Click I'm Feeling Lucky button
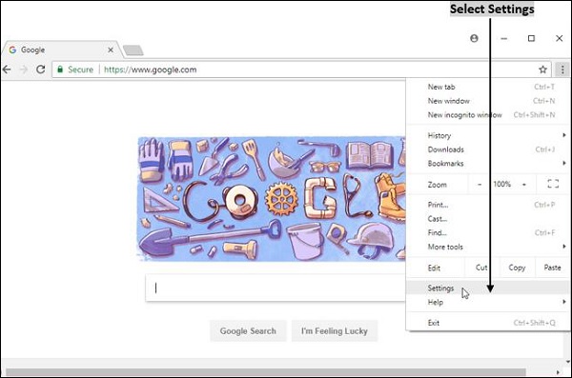572x378 pixels. click(x=335, y=331)
